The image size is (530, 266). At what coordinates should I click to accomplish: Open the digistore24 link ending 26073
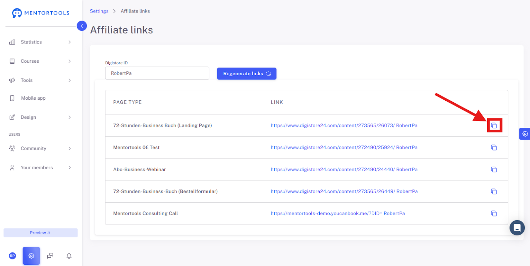coord(344,125)
